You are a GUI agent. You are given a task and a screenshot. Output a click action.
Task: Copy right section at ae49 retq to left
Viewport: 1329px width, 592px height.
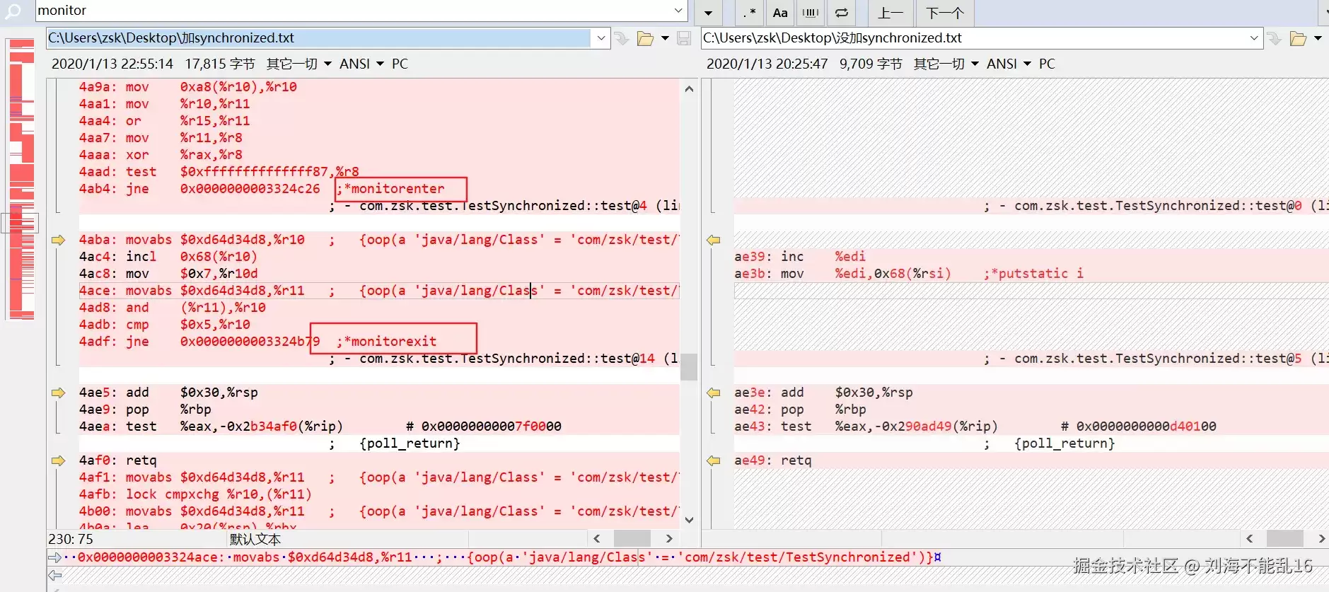tap(714, 460)
